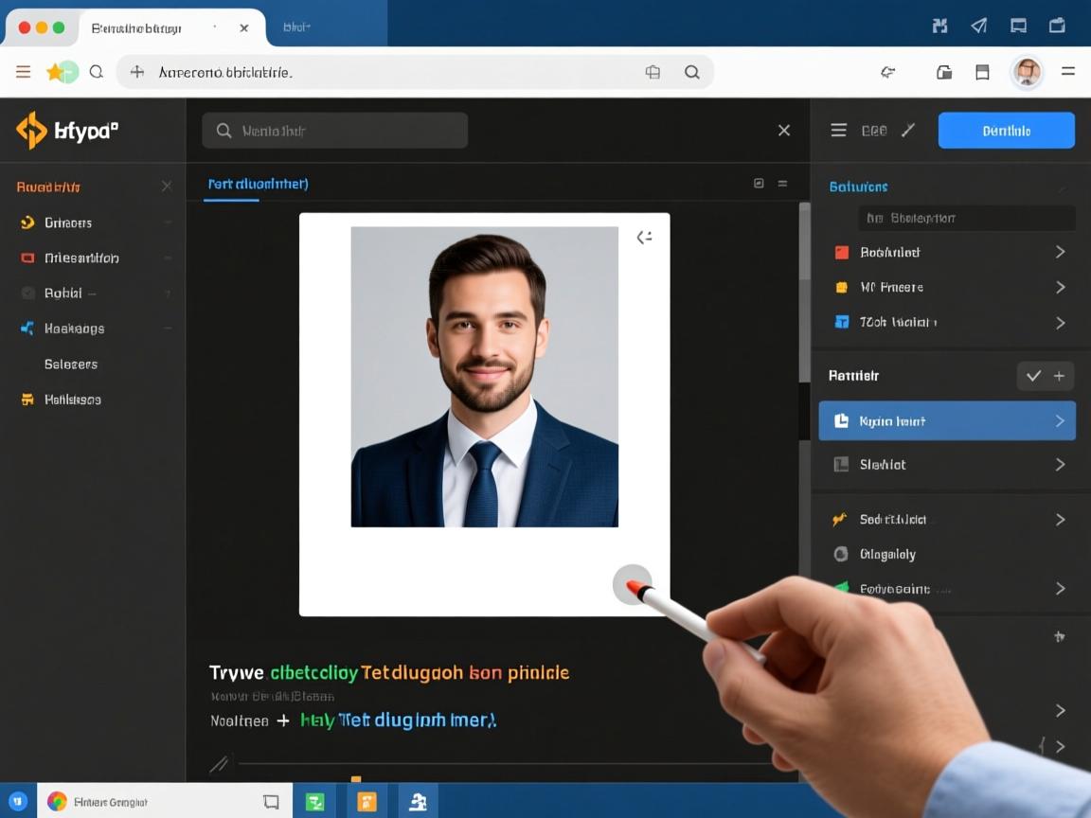
Task: Click the plus button beside the checkmark
Action: [x=1060, y=376]
